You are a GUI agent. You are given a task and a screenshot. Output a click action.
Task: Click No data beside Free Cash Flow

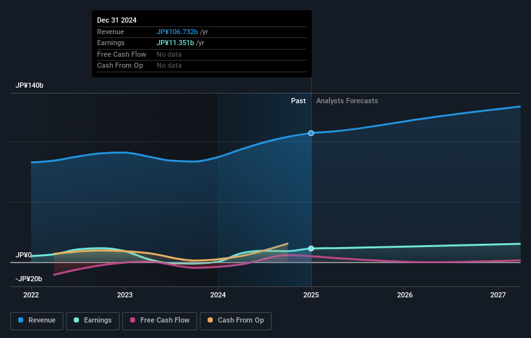(169, 54)
